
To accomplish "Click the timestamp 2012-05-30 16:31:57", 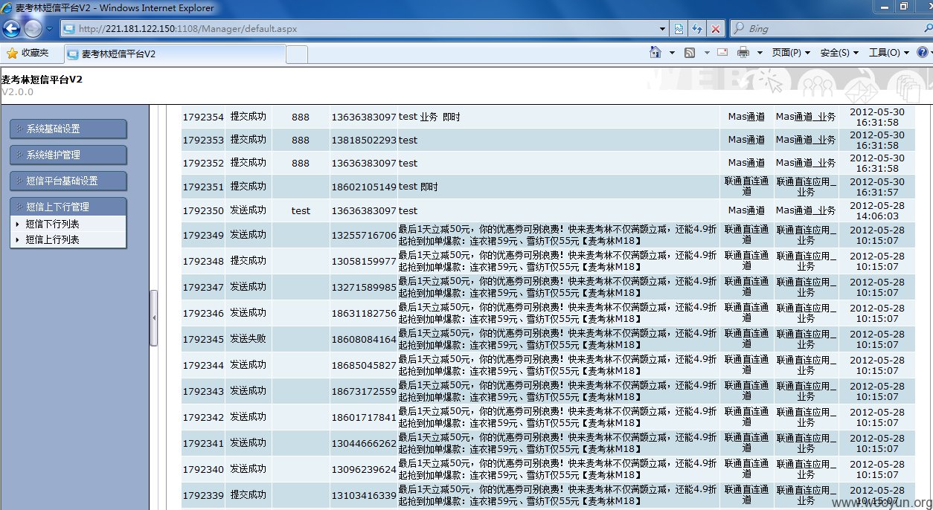I will point(877,187).
